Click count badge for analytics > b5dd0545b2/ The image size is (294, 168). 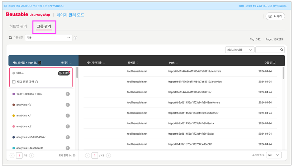[x=68, y=137]
